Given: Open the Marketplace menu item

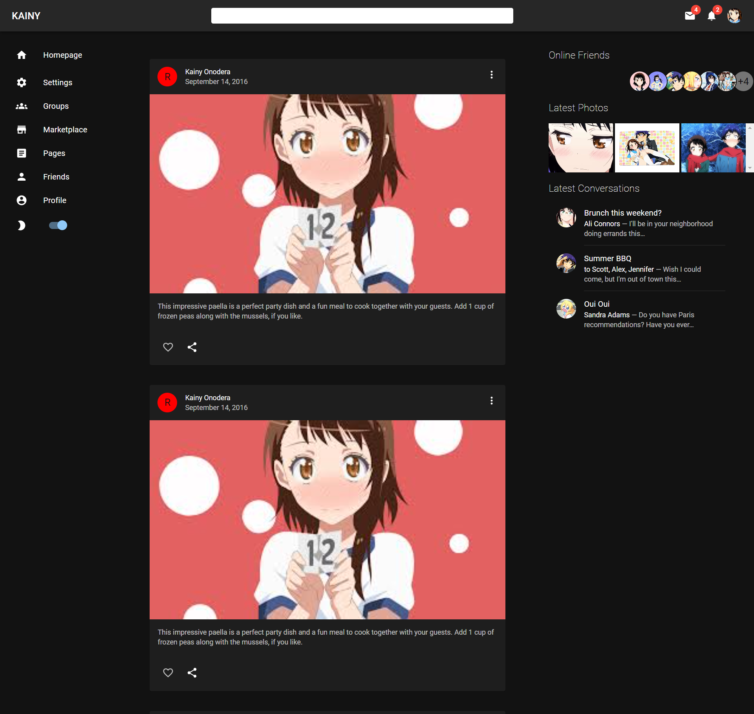Looking at the screenshot, I should click(65, 130).
